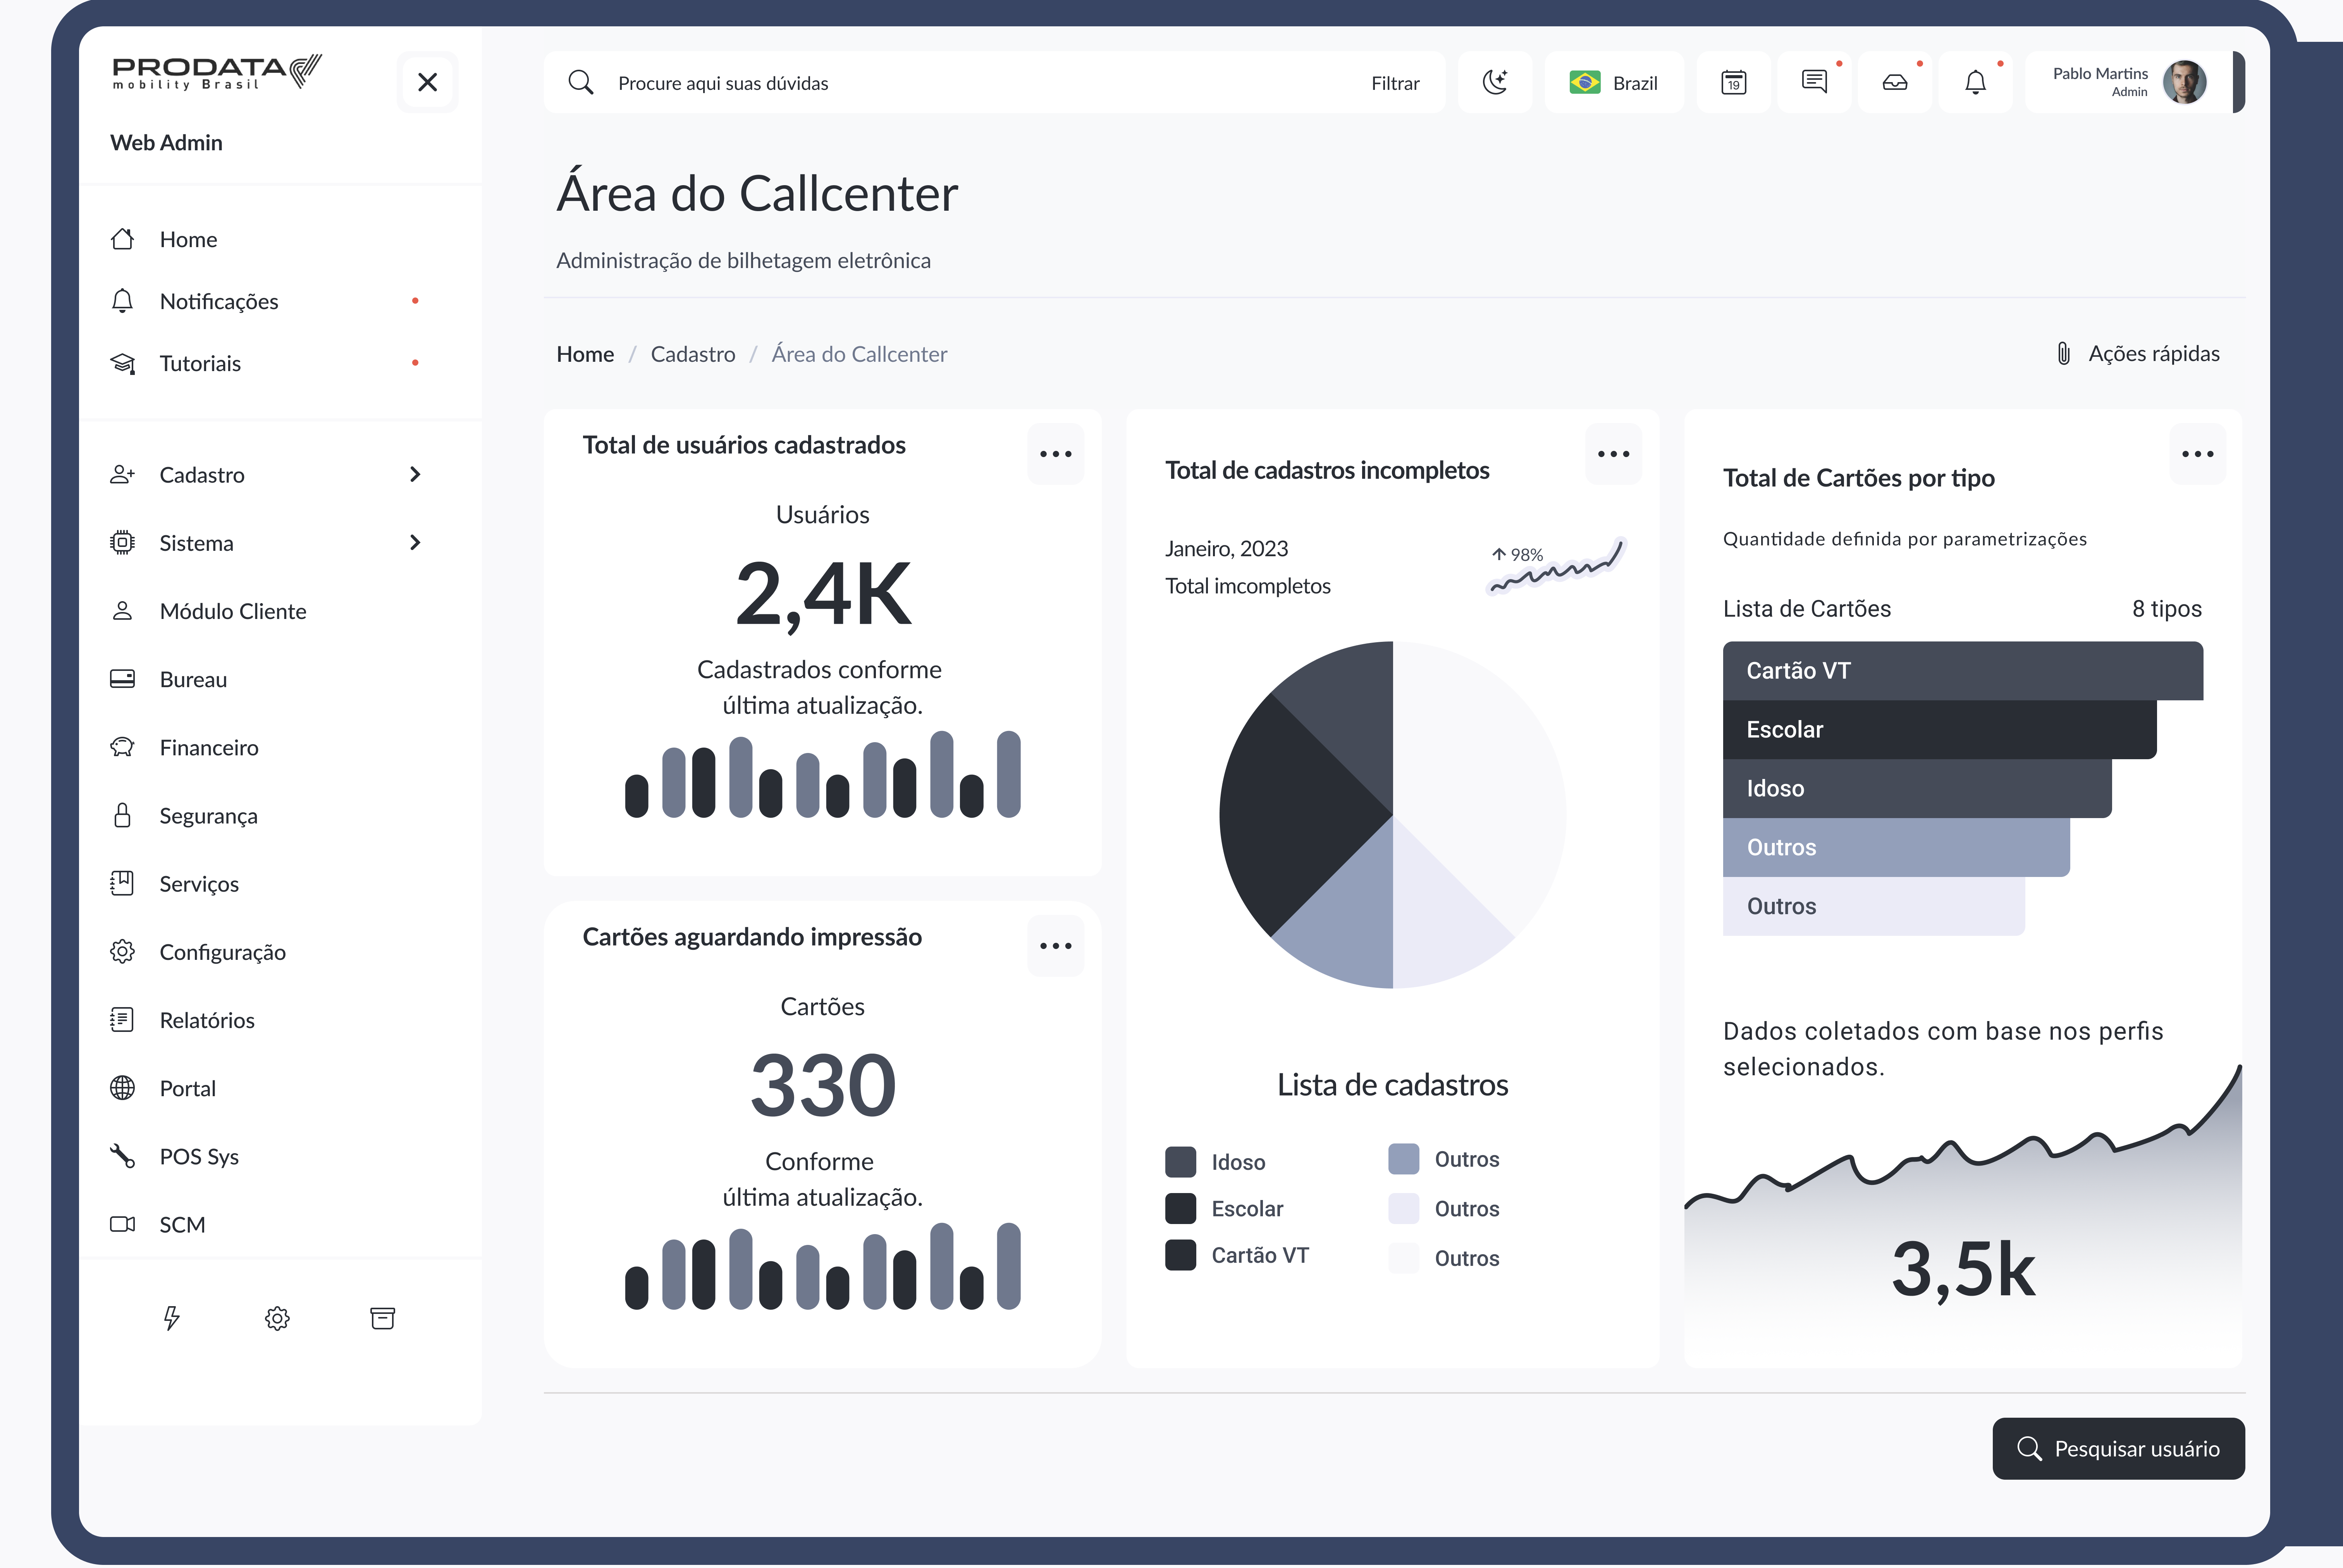The image size is (2343, 1568).
Task: Open the gear icon in sidebar footer
Action: tap(277, 1318)
